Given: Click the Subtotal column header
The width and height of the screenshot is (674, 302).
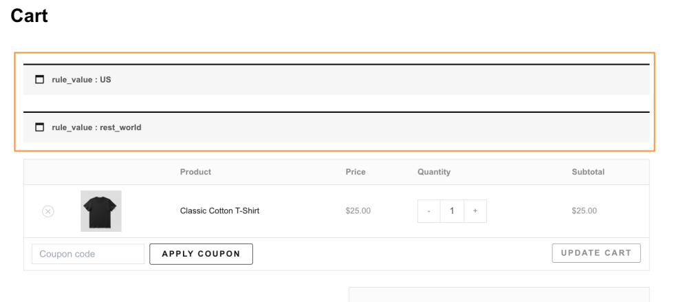Looking at the screenshot, I should tap(588, 172).
